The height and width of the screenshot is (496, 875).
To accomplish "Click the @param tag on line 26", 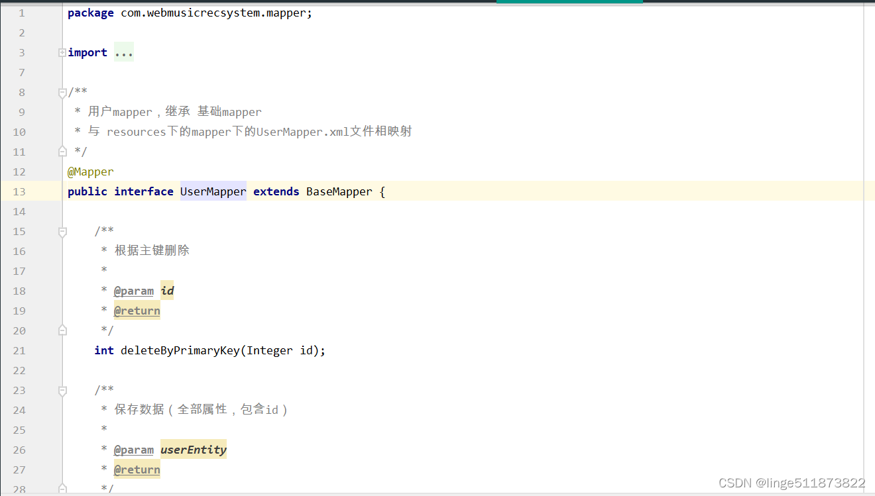I will point(134,450).
